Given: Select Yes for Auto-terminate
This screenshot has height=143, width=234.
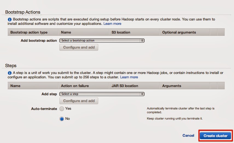Looking at the screenshot, I should point(62,109).
